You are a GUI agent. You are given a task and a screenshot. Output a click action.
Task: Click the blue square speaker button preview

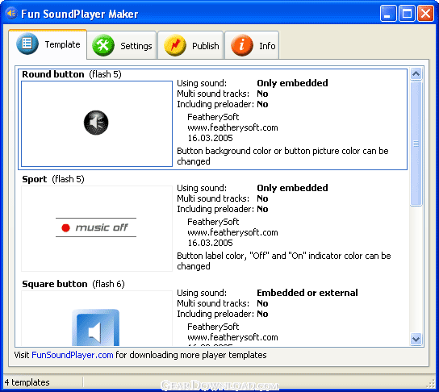pyautogui.click(x=96, y=327)
